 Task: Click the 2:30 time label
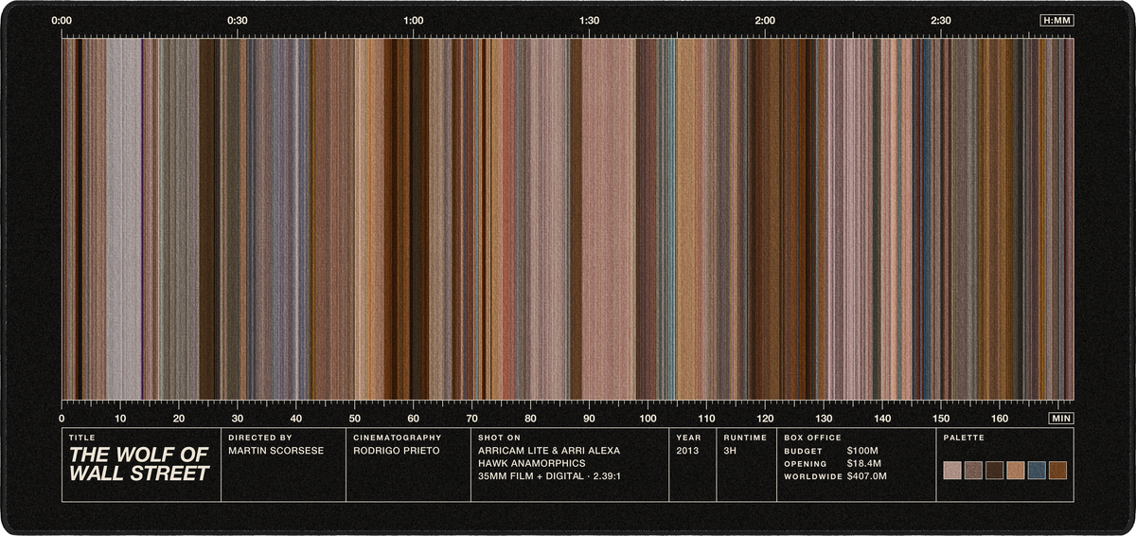(x=941, y=20)
